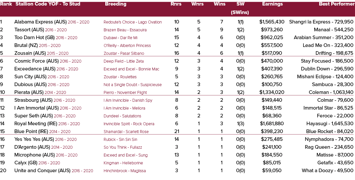The width and height of the screenshot is (355, 180).
Task: Click breeding Deep Field - Little Zeta
Action: (x=124, y=61)
